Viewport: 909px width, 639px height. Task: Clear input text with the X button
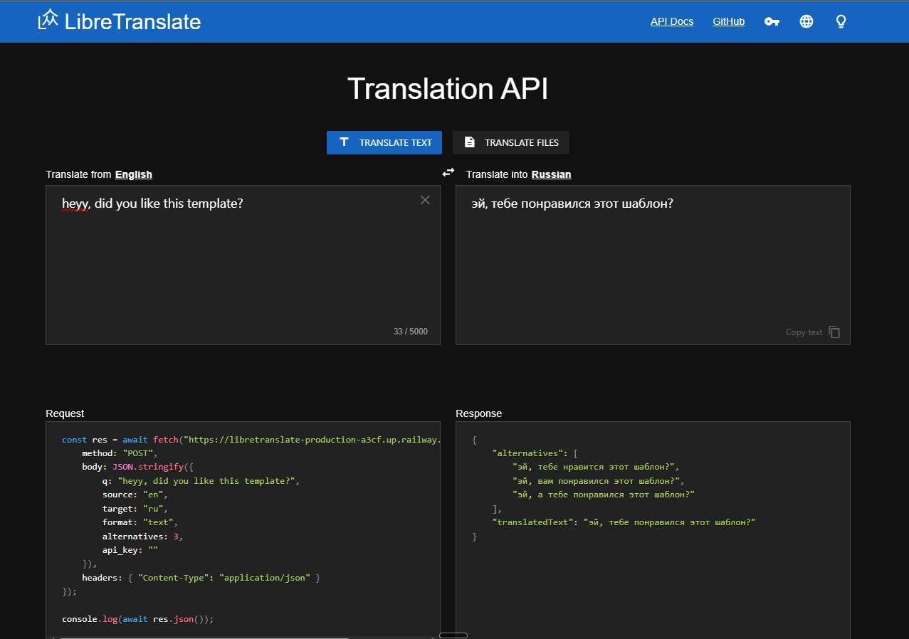click(x=425, y=200)
